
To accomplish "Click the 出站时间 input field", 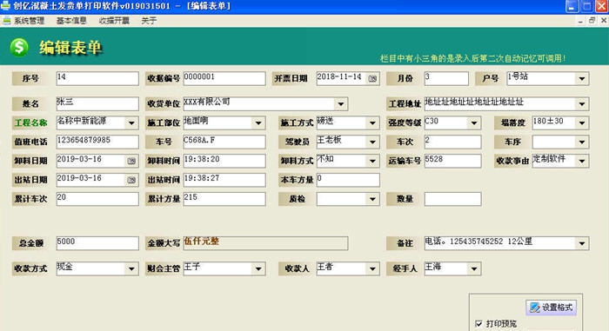I will 224,180.
